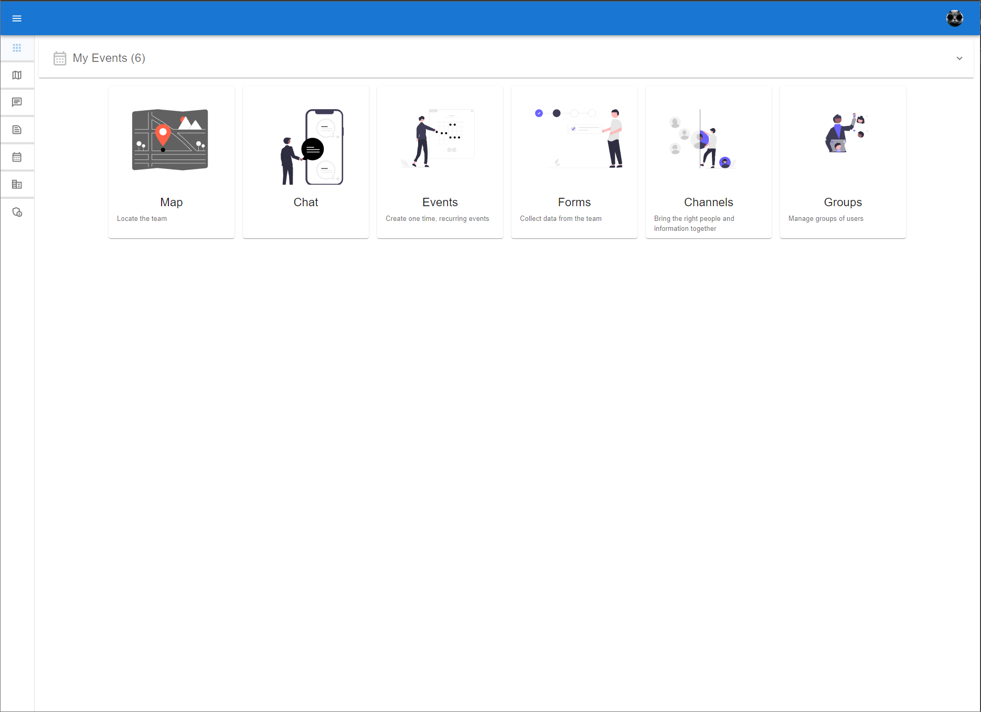Open the Map icon in the sidebar
981x712 pixels.
[17, 75]
